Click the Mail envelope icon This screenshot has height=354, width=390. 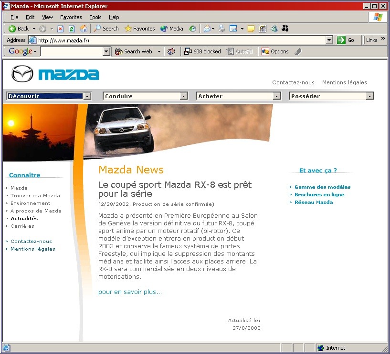pyautogui.click(x=207, y=29)
